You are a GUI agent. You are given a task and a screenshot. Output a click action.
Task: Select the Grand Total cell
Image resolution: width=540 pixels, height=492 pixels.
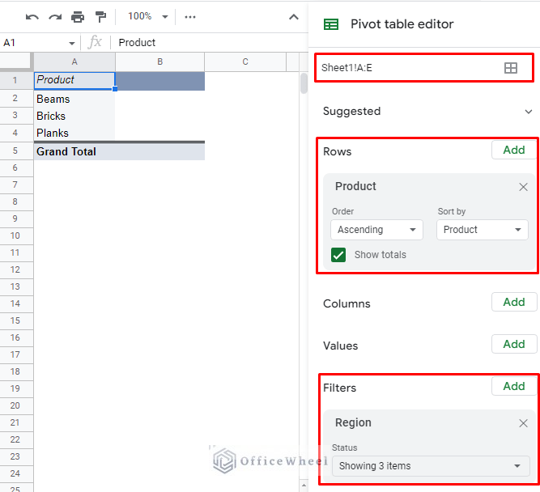point(74,151)
